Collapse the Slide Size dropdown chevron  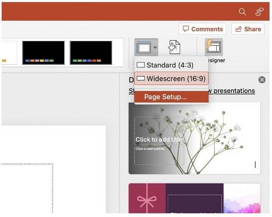coord(155,47)
